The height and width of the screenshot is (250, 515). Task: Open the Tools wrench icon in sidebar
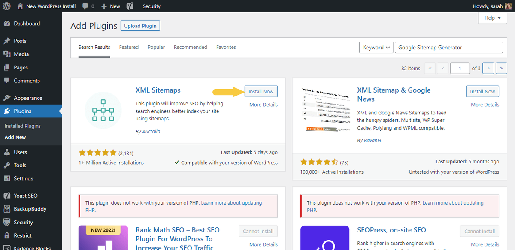tap(7, 165)
